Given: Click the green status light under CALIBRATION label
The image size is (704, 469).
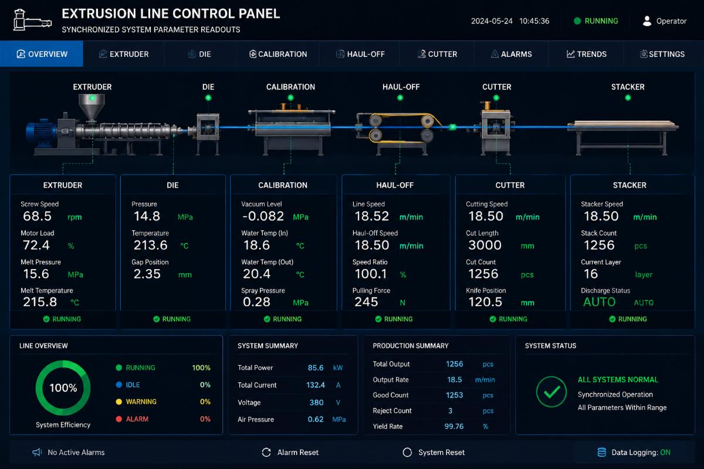Looking at the screenshot, I should [x=290, y=98].
